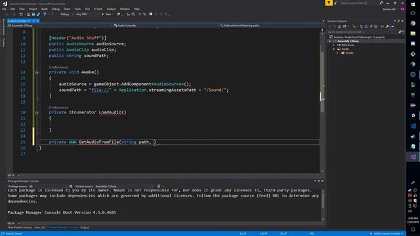Viewport: 420px width, 236px height.
Task: Open the Analyze menu
Action: (111, 9)
